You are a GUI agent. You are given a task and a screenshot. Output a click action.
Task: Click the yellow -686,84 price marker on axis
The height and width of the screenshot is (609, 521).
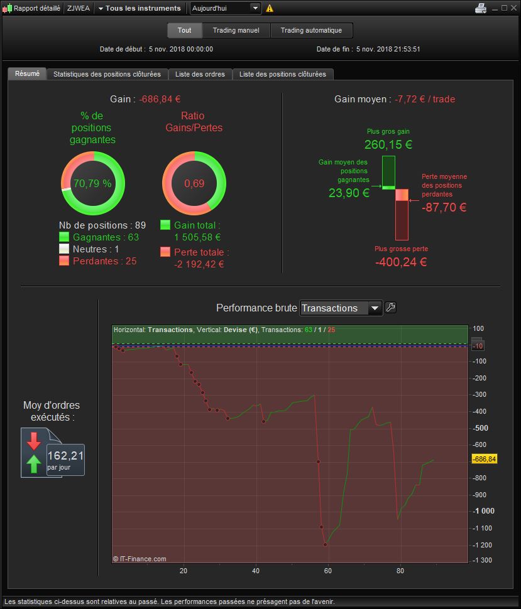484,459
